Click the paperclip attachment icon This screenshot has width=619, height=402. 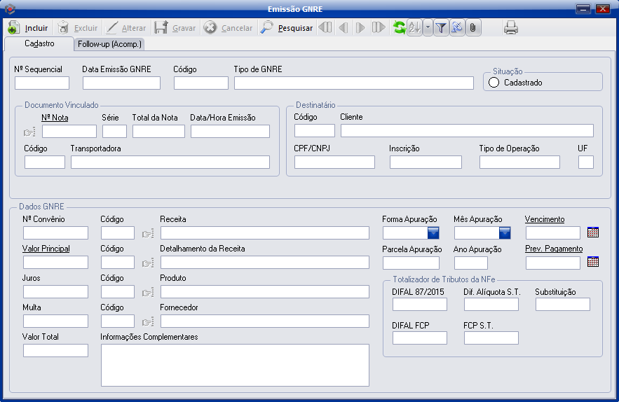[x=472, y=28]
